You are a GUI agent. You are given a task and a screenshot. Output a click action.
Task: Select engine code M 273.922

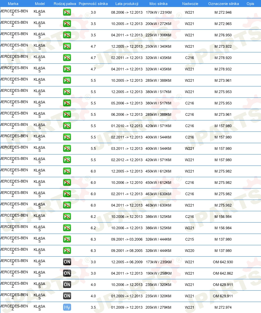pyautogui.click(x=223, y=46)
